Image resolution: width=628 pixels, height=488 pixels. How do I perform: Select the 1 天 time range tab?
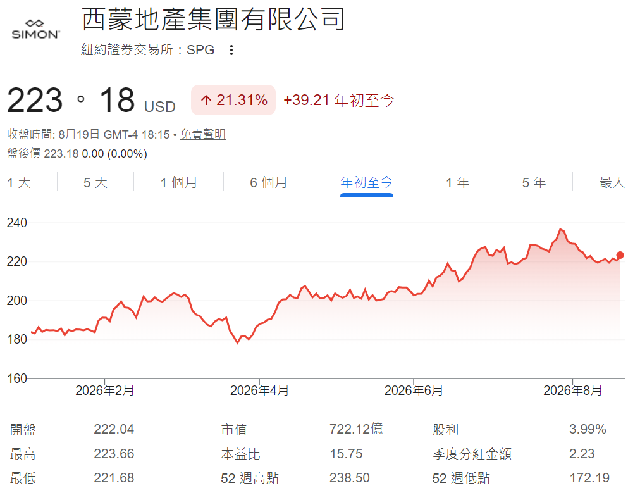pos(19,182)
